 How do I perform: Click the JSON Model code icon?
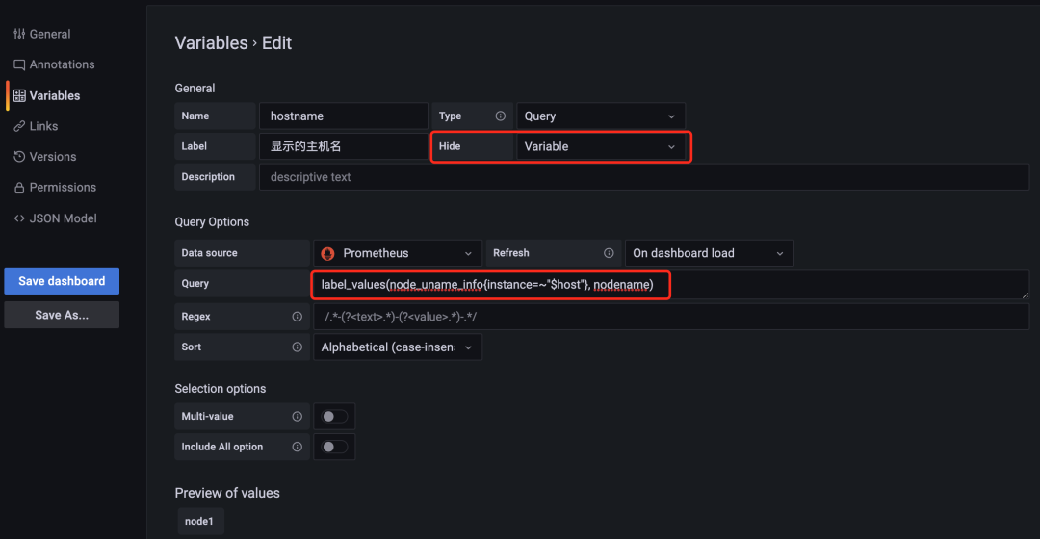click(x=19, y=218)
